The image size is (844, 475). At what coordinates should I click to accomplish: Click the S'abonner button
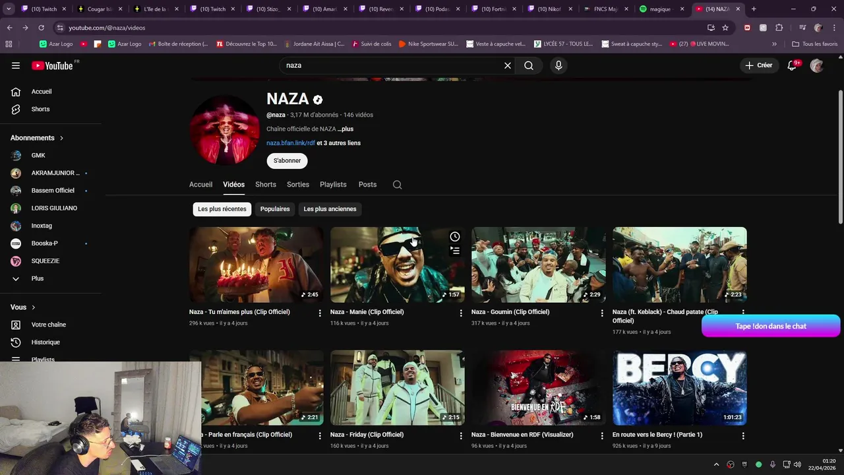click(287, 160)
